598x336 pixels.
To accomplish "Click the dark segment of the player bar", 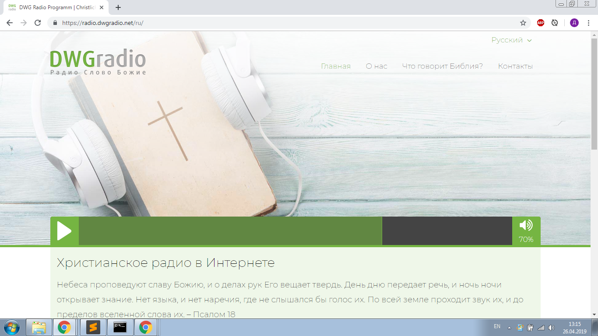I will 447,231.
